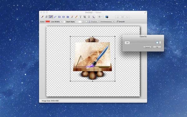Click the fullscreen arrows in the title bar
The height and width of the screenshot is (117, 187).
coord(145,12)
